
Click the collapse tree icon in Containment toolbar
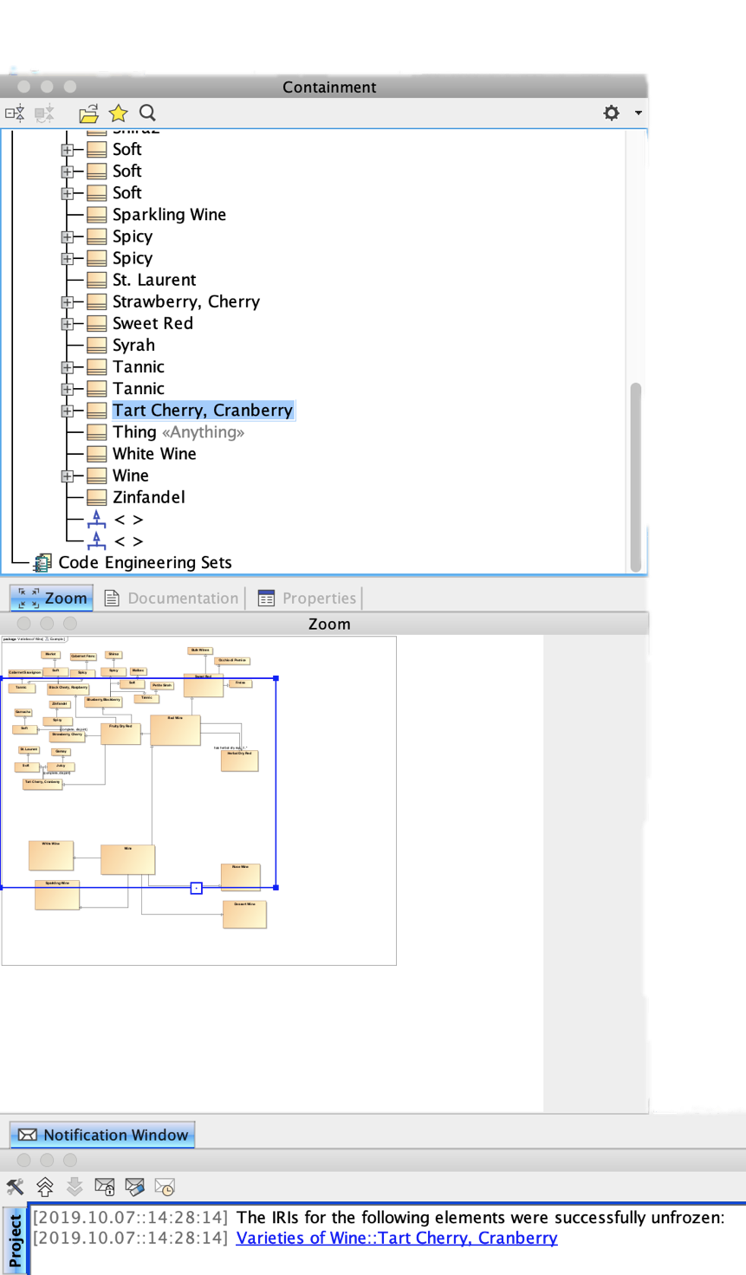point(15,113)
